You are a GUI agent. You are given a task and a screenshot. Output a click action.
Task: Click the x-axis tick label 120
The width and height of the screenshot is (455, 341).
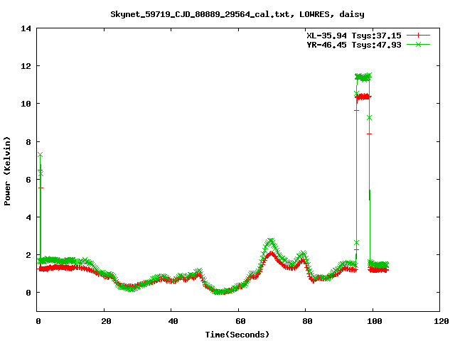[441, 321]
